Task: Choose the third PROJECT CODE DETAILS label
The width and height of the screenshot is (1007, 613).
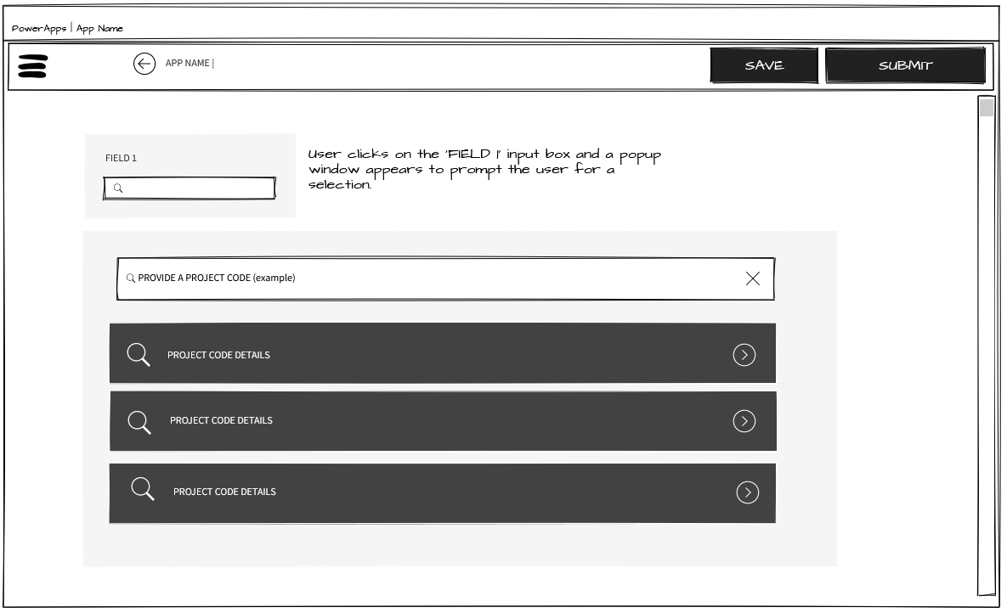Action: click(x=224, y=492)
